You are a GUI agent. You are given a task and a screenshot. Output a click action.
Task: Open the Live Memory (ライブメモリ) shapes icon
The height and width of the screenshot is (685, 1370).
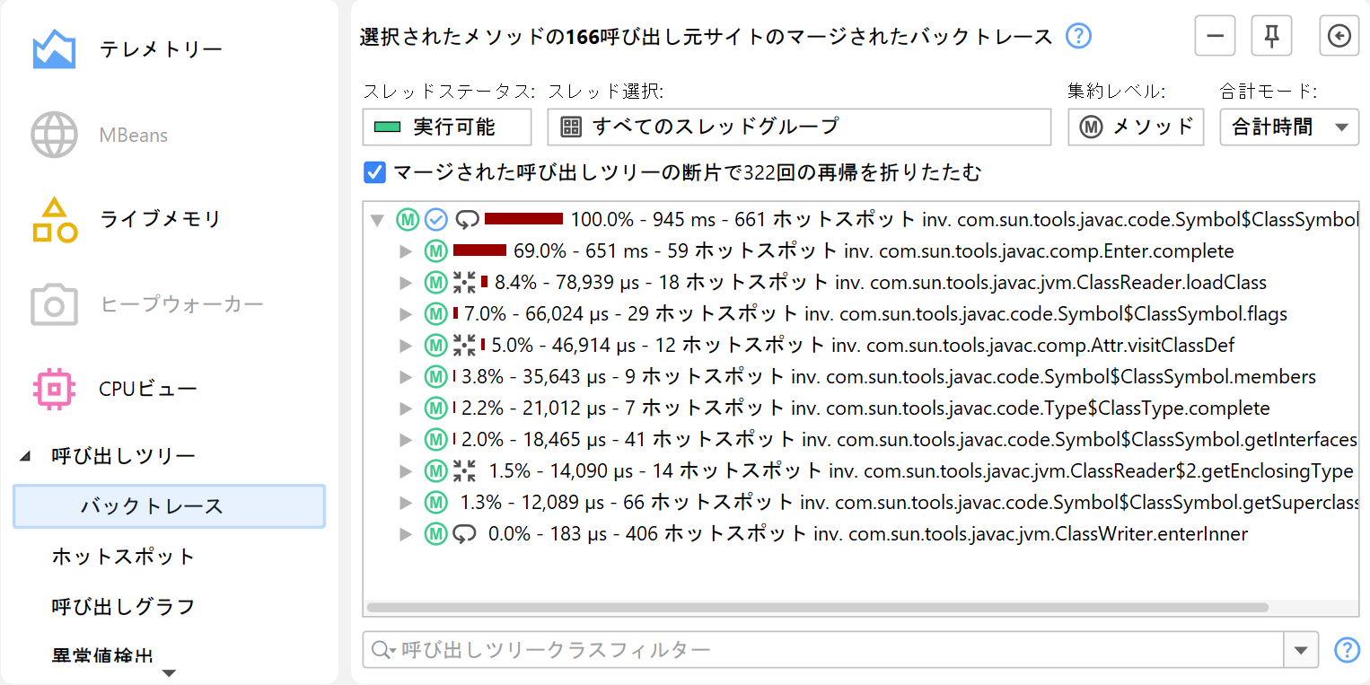pyautogui.click(x=54, y=220)
